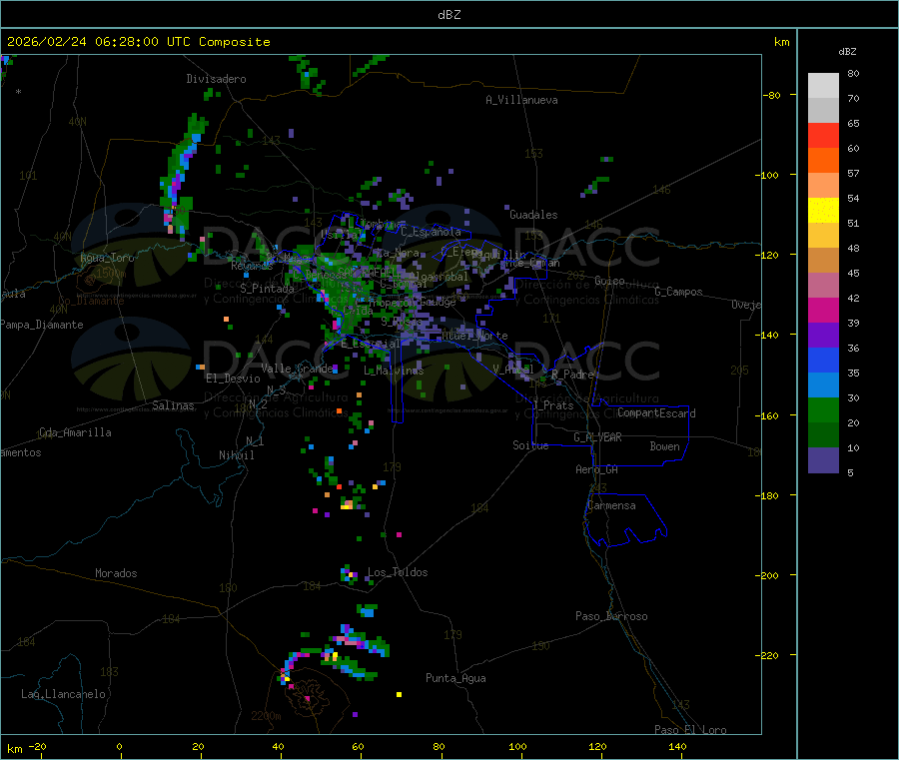The image size is (899, 760).
Task: Click the J_Prats map label
Action: (553, 405)
